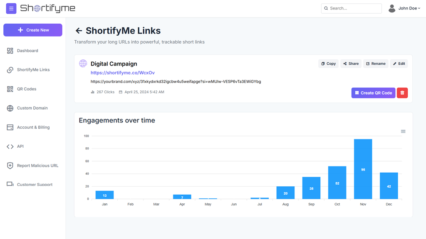Share the Digital Campaign link
The image size is (426, 239).
(351, 63)
